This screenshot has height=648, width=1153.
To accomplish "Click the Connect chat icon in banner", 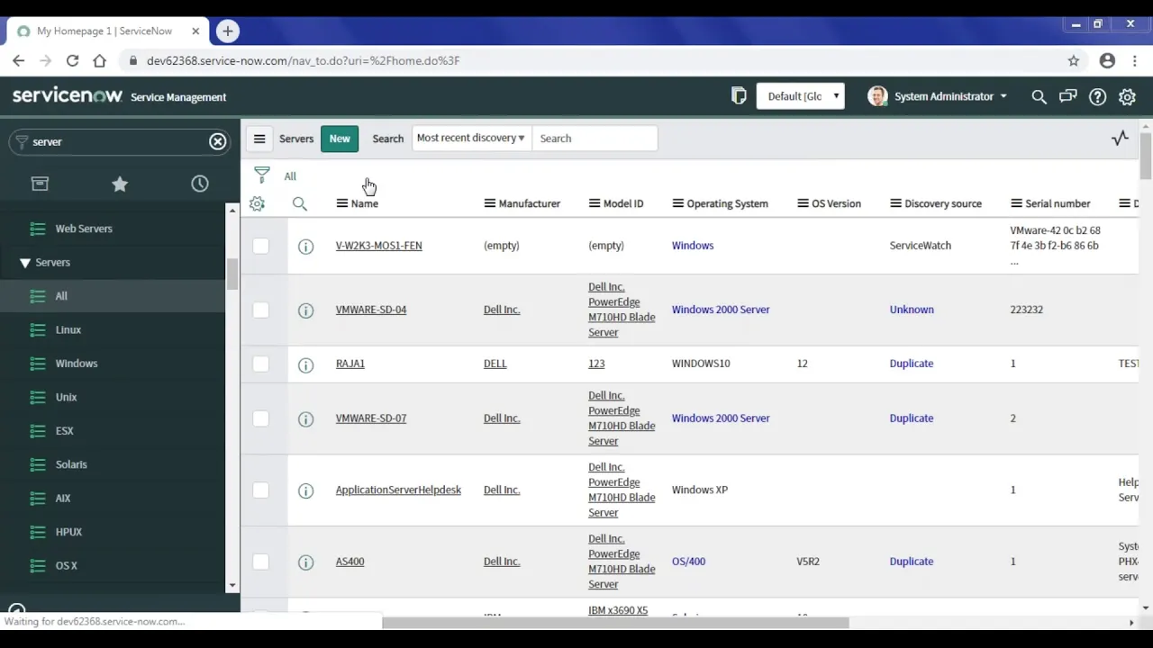I will pos(1067,96).
